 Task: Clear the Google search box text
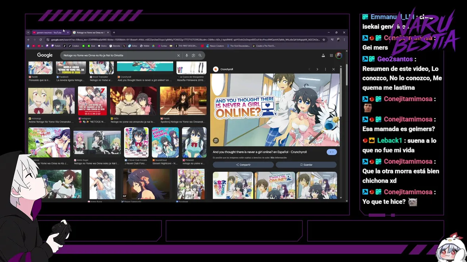pos(178,55)
